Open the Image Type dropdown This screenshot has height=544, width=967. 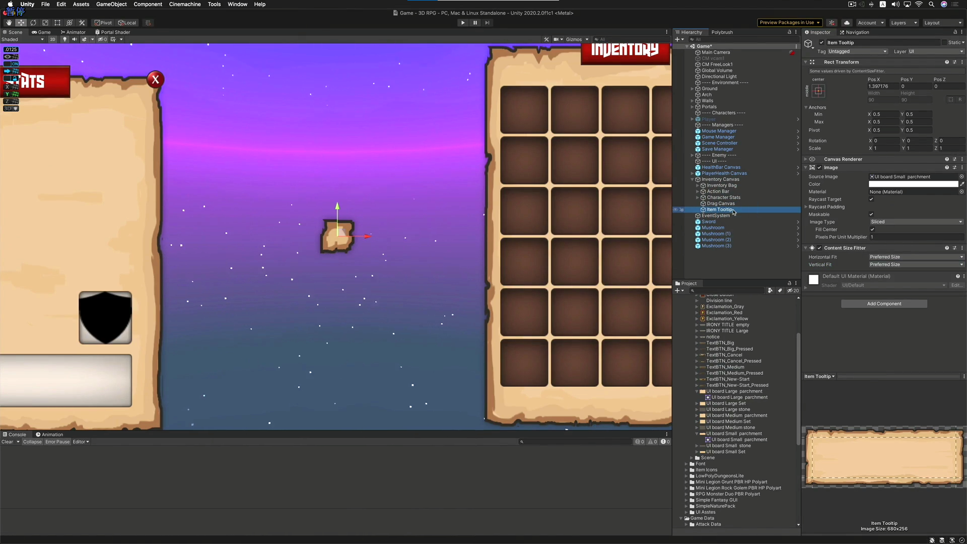pyautogui.click(x=916, y=222)
